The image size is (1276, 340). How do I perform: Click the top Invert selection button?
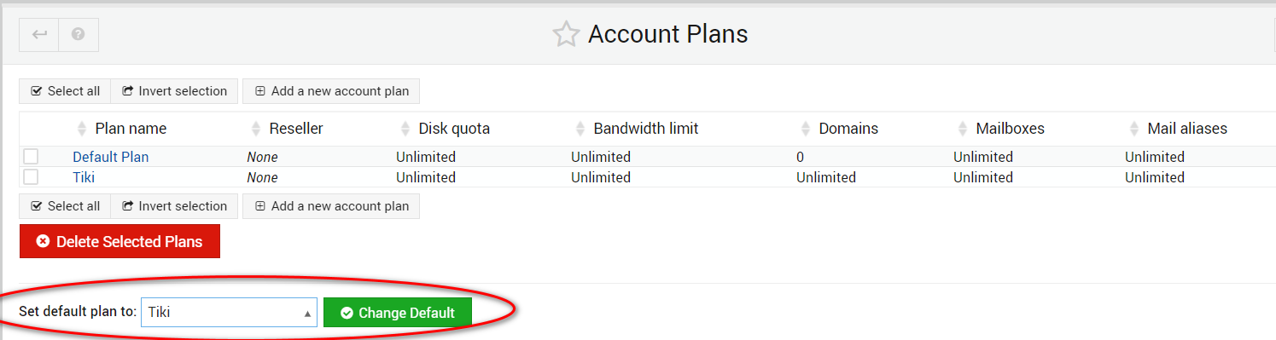[174, 91]
